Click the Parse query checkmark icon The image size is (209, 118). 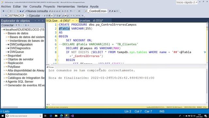44,16
